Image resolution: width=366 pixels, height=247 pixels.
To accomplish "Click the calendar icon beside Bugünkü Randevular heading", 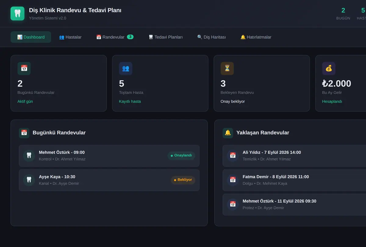I will pos(24,133).
